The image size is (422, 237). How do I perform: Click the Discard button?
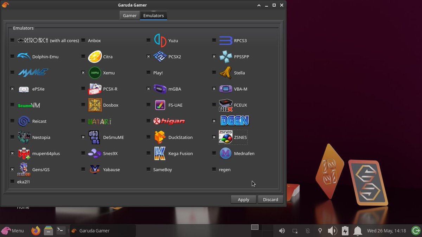click(x=270, y=199)
